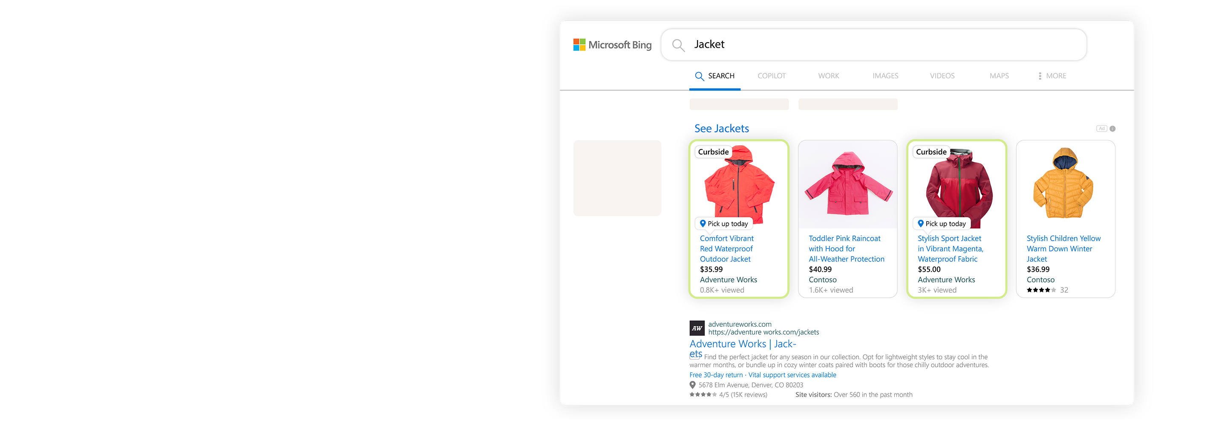Click the Microsoft Bing logo
The width and height of the screenshot is (1227, 426).
612,45
